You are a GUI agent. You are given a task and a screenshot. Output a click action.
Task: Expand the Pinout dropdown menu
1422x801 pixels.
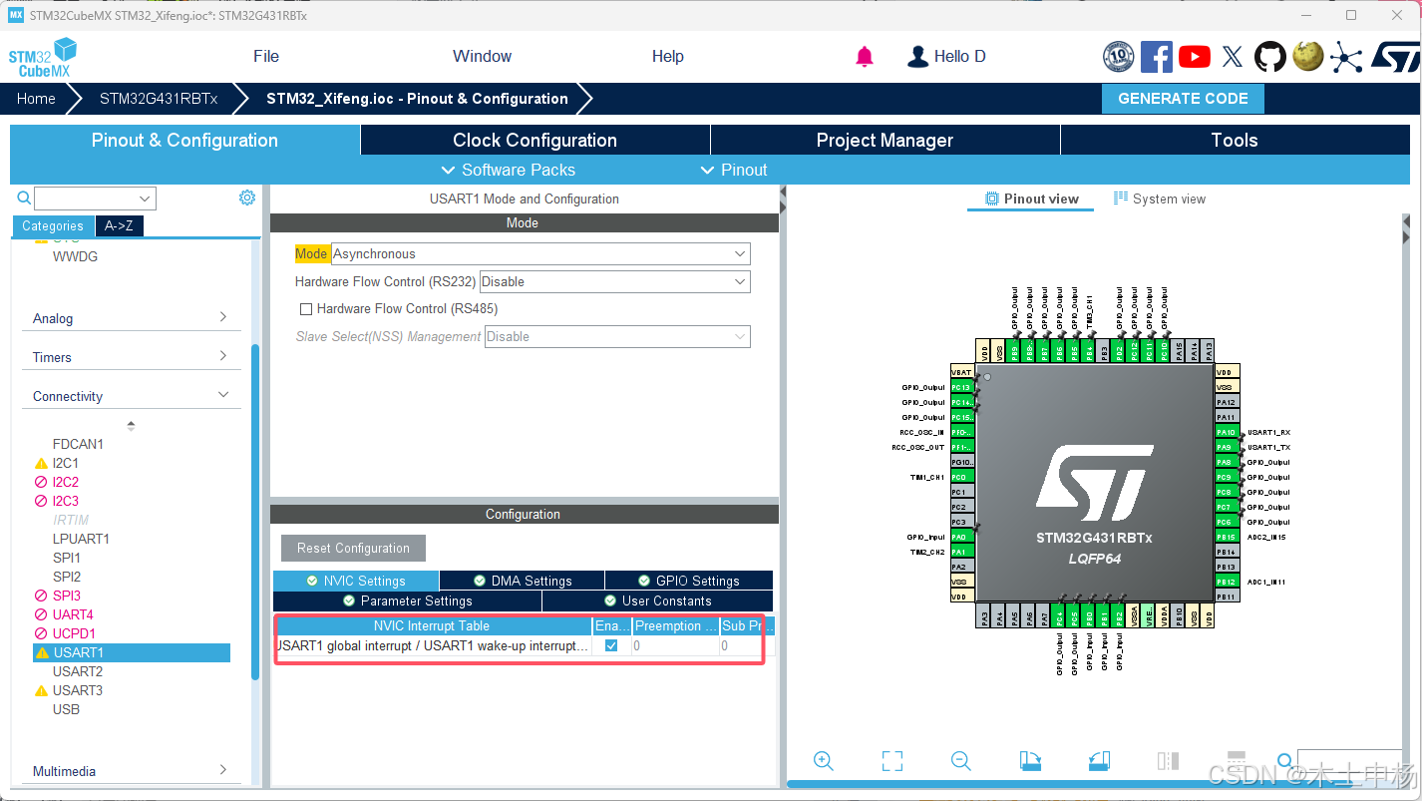734,170
